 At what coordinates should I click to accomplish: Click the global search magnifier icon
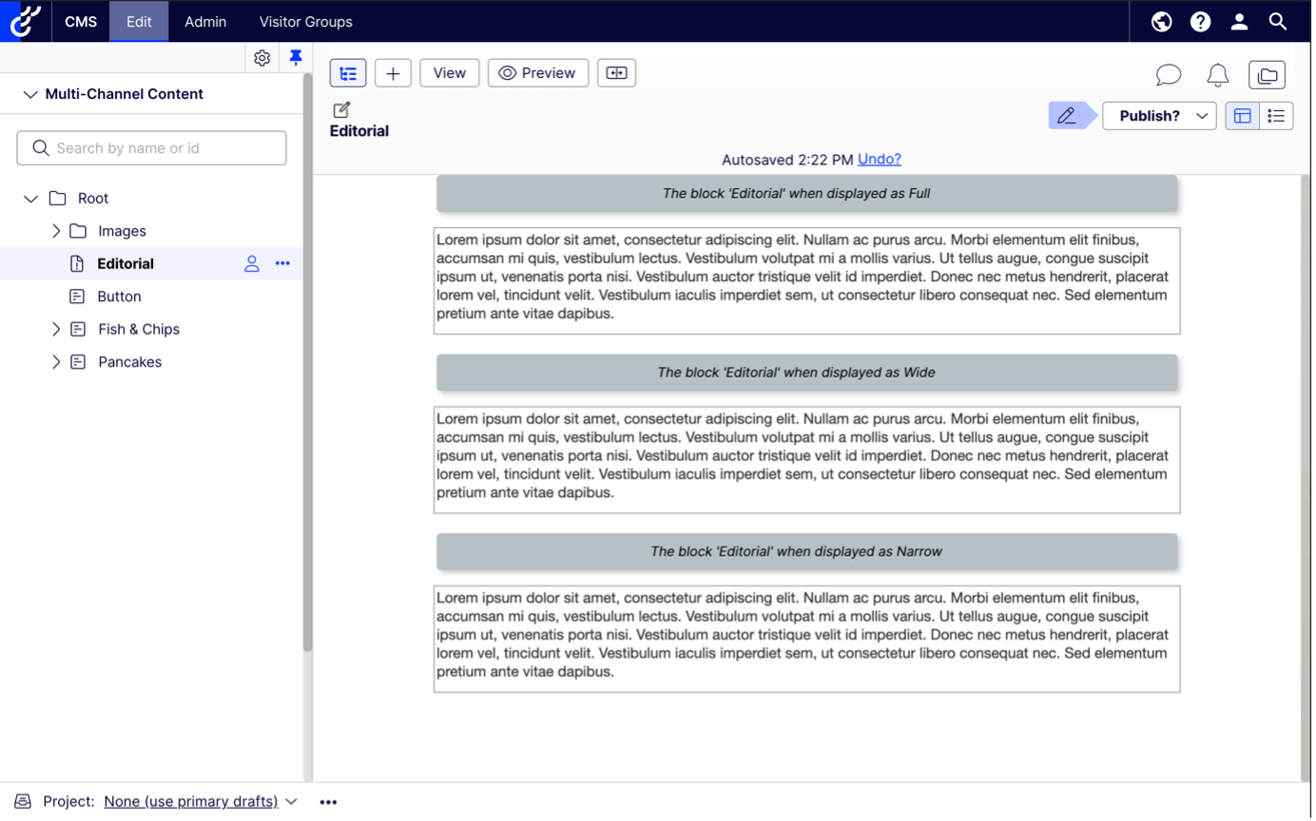(1278, 21)
